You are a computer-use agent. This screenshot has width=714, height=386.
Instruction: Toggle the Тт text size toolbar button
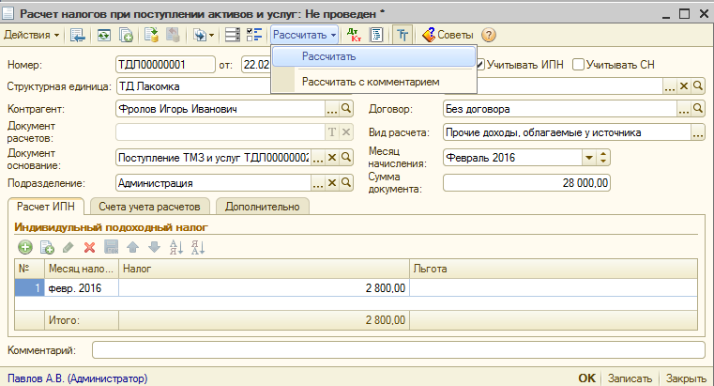(x=403, y=35)
